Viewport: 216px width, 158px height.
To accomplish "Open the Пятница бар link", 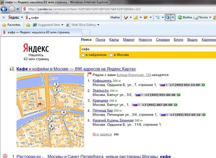I will [x=103, y=110].
